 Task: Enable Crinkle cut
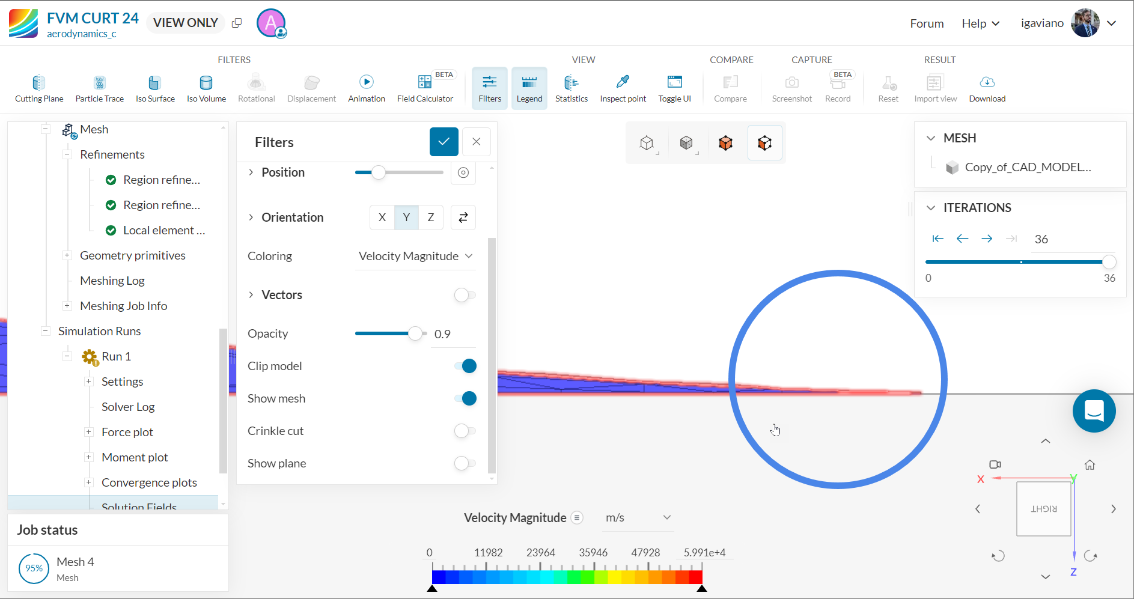[x=465, y=431]
